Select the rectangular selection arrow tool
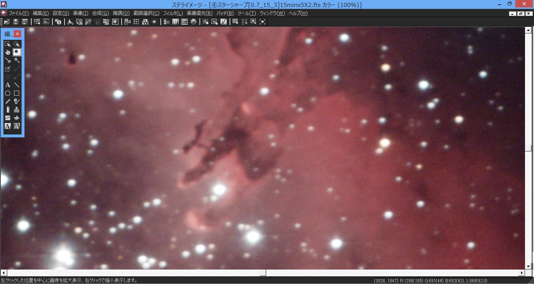 coord(7,44)
